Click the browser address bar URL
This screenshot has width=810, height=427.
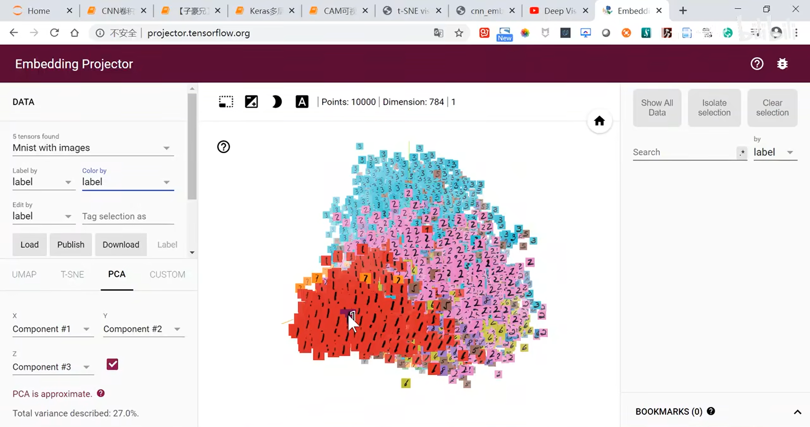(x=198, y=33)
